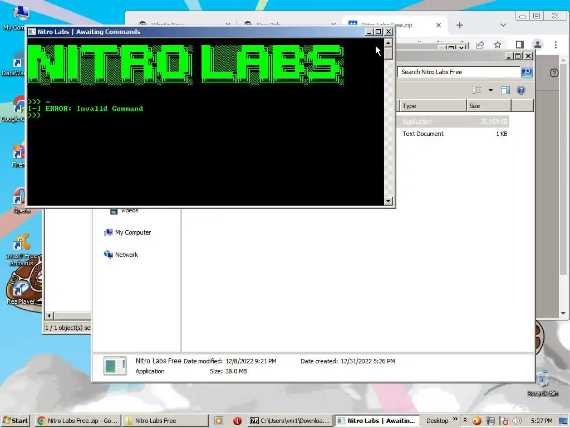
Task: Open Chrome tab search chevron
Action: [x=503, y=25]
